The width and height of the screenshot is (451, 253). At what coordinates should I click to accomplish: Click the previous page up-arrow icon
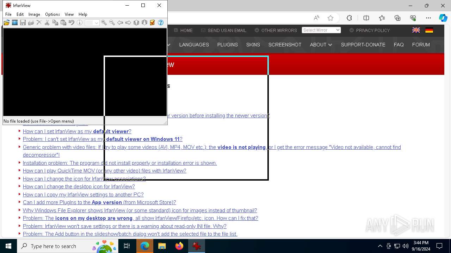point(136,22)
